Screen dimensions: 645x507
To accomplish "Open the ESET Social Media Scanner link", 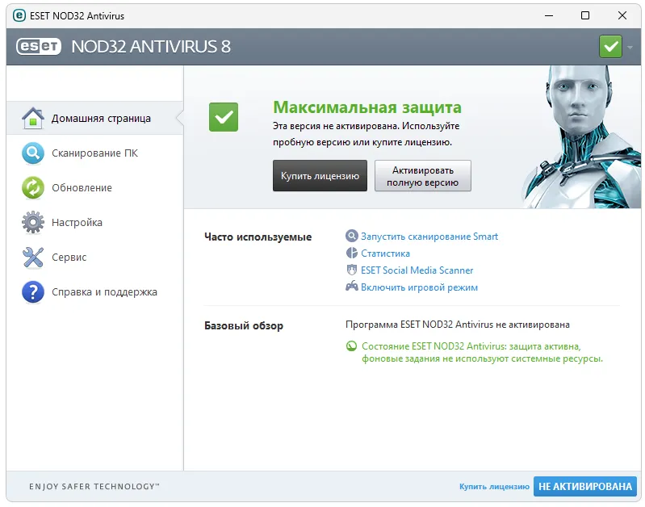I will point(417,270).
